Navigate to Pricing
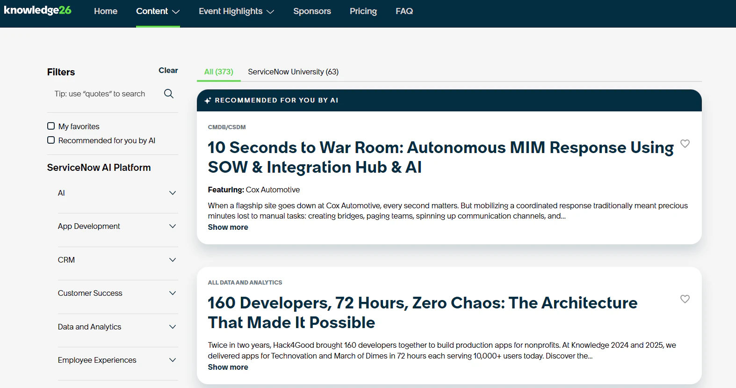 click(x=363, y=11)
